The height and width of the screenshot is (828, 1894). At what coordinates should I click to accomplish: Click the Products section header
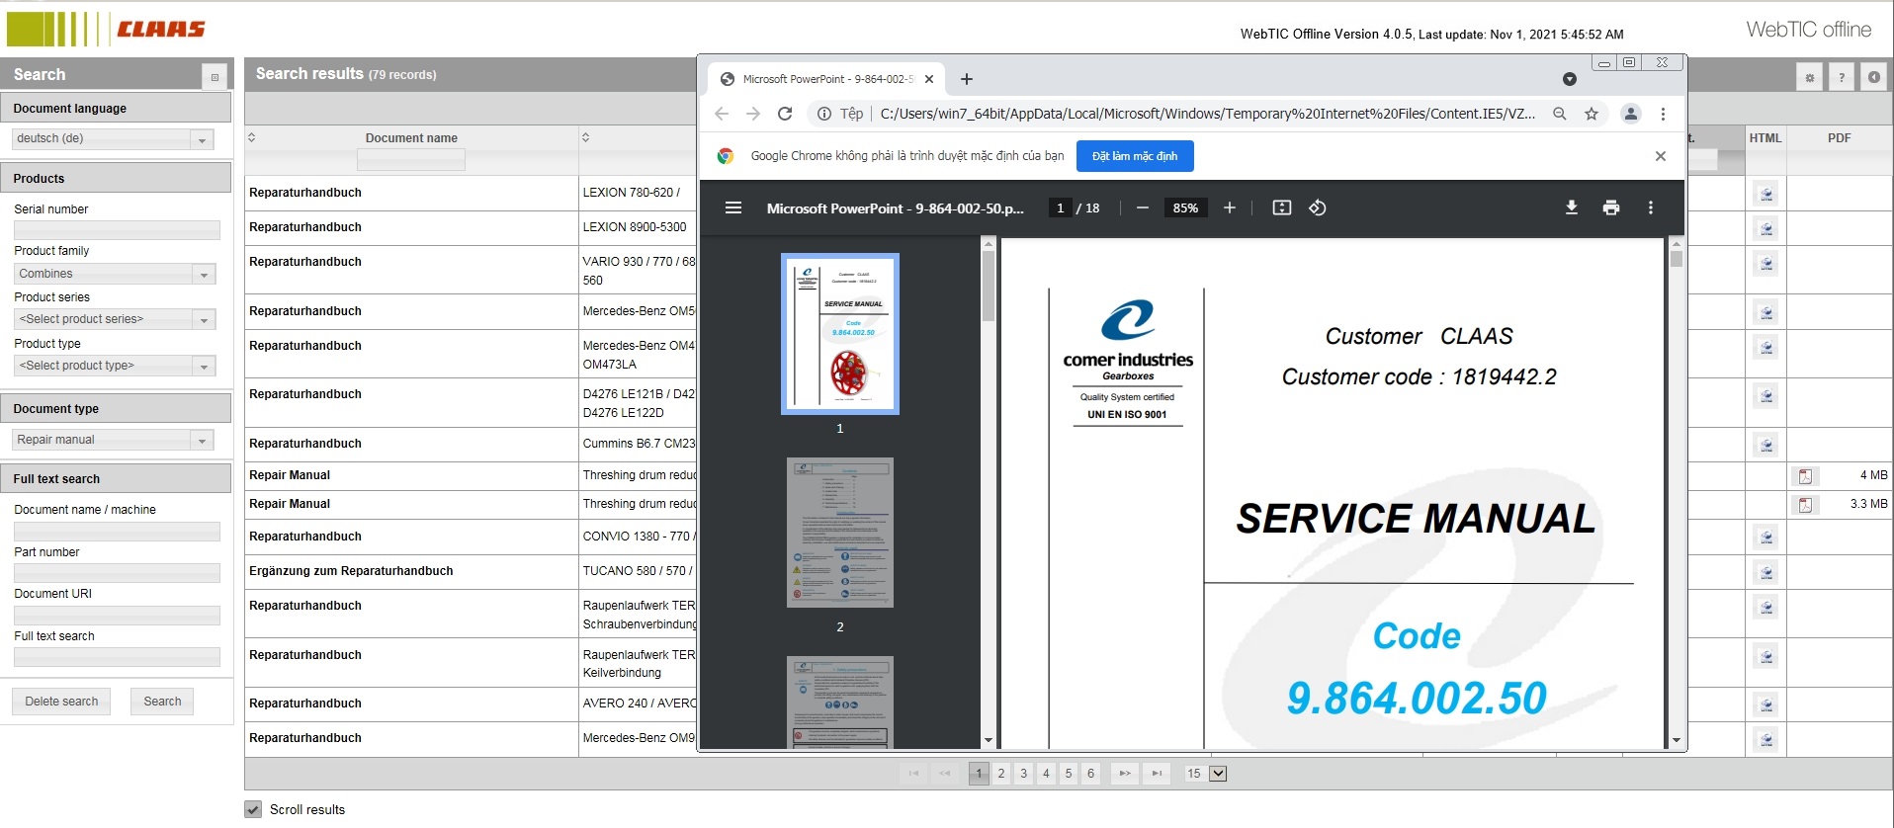click(x=116, y=178)
